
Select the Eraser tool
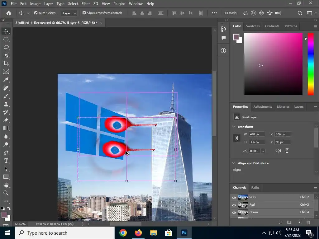6,120
